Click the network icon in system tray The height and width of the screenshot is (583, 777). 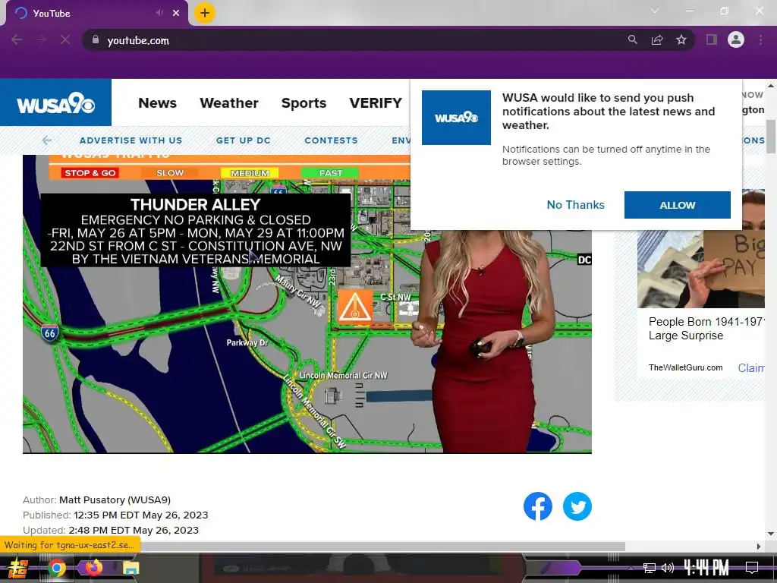click(650, 568)
